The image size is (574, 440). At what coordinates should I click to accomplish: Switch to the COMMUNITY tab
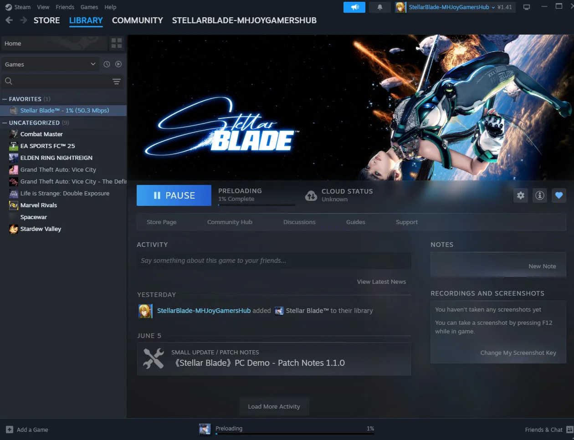click(x=137, y=20)
